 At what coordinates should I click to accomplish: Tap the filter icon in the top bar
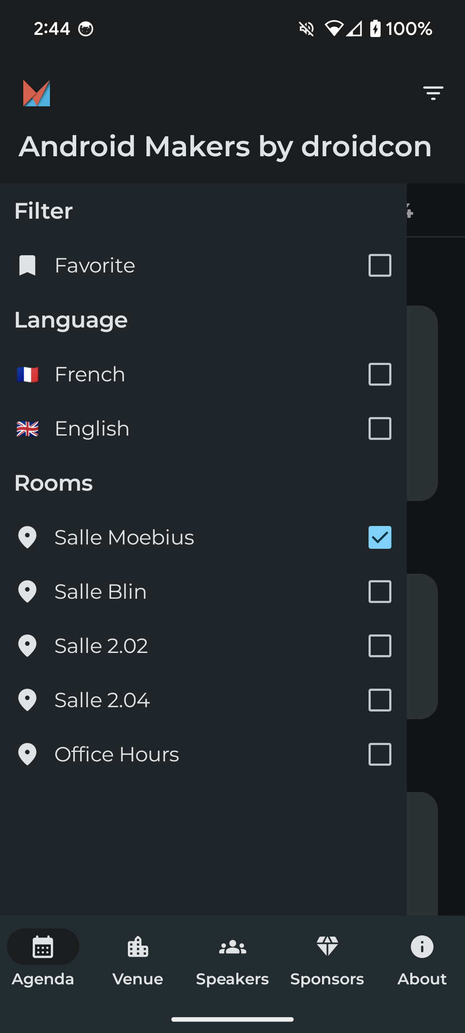[x=433, y=93]
